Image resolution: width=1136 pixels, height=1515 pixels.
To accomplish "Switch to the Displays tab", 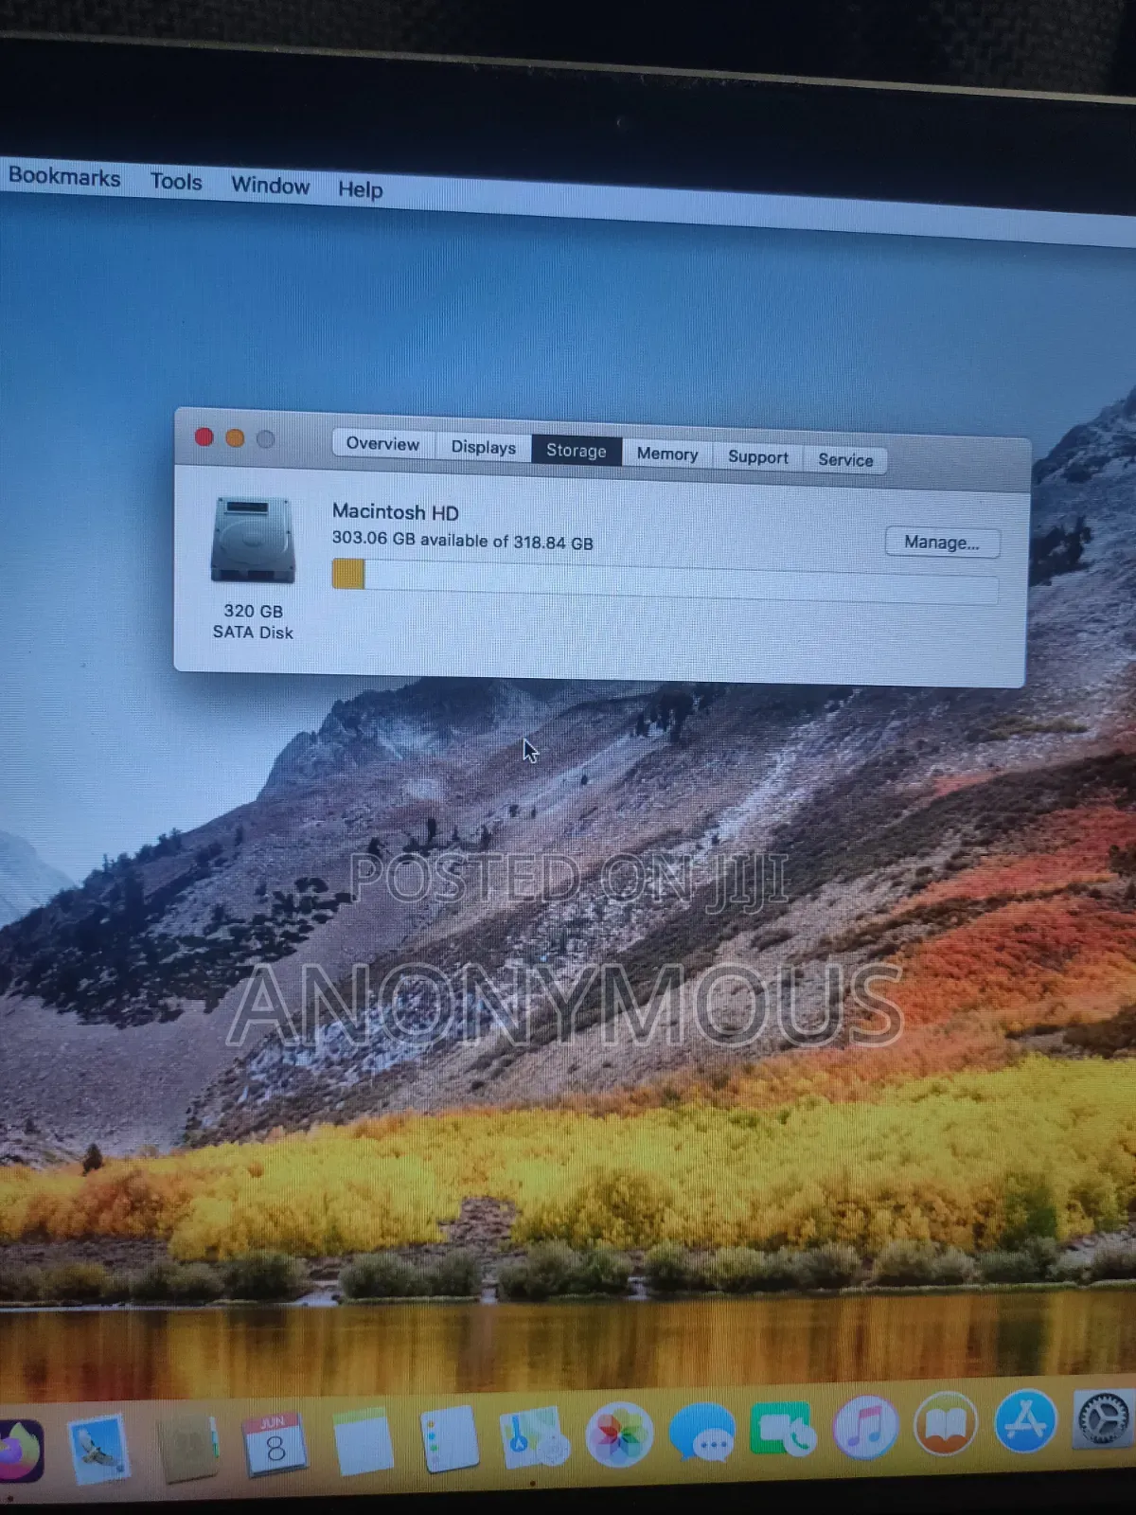I will click(x=483, y=447).
